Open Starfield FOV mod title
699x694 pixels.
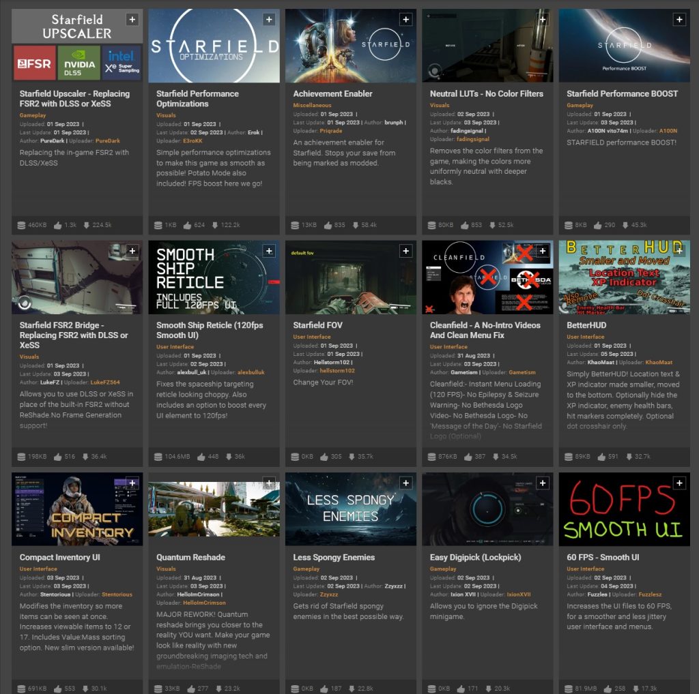(317, 325)
